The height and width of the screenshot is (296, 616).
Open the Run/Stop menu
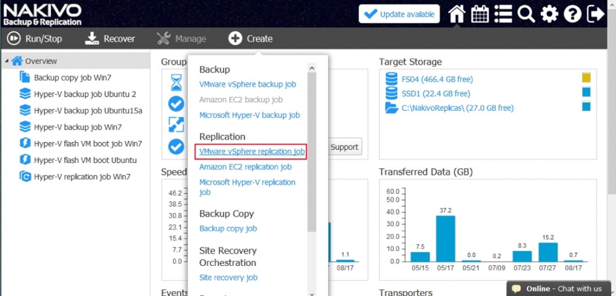[35, 38]
